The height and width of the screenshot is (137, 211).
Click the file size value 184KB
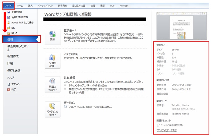point(175,50)
